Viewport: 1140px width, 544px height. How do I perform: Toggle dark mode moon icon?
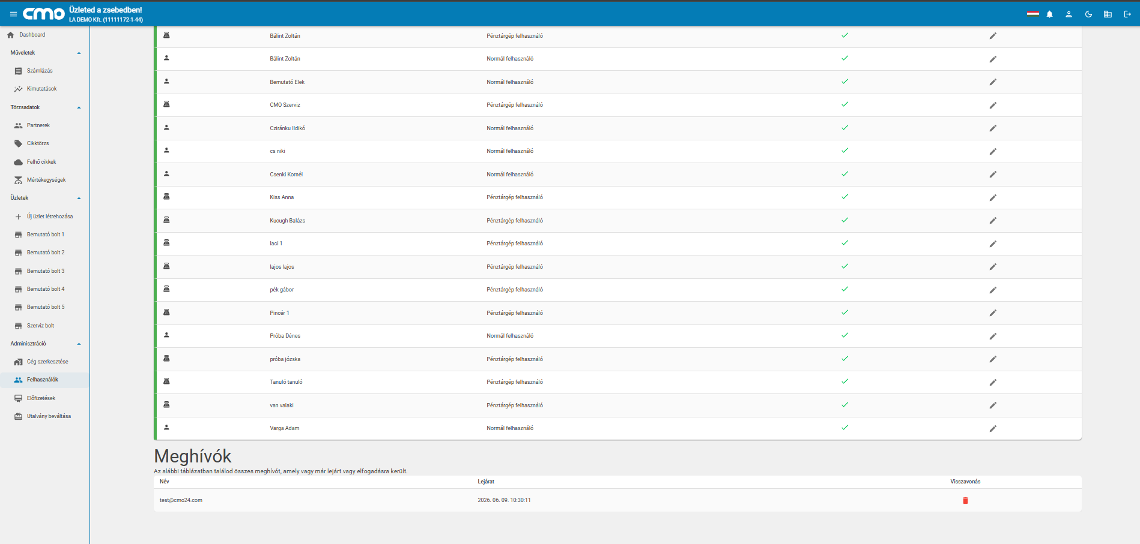1088,14
